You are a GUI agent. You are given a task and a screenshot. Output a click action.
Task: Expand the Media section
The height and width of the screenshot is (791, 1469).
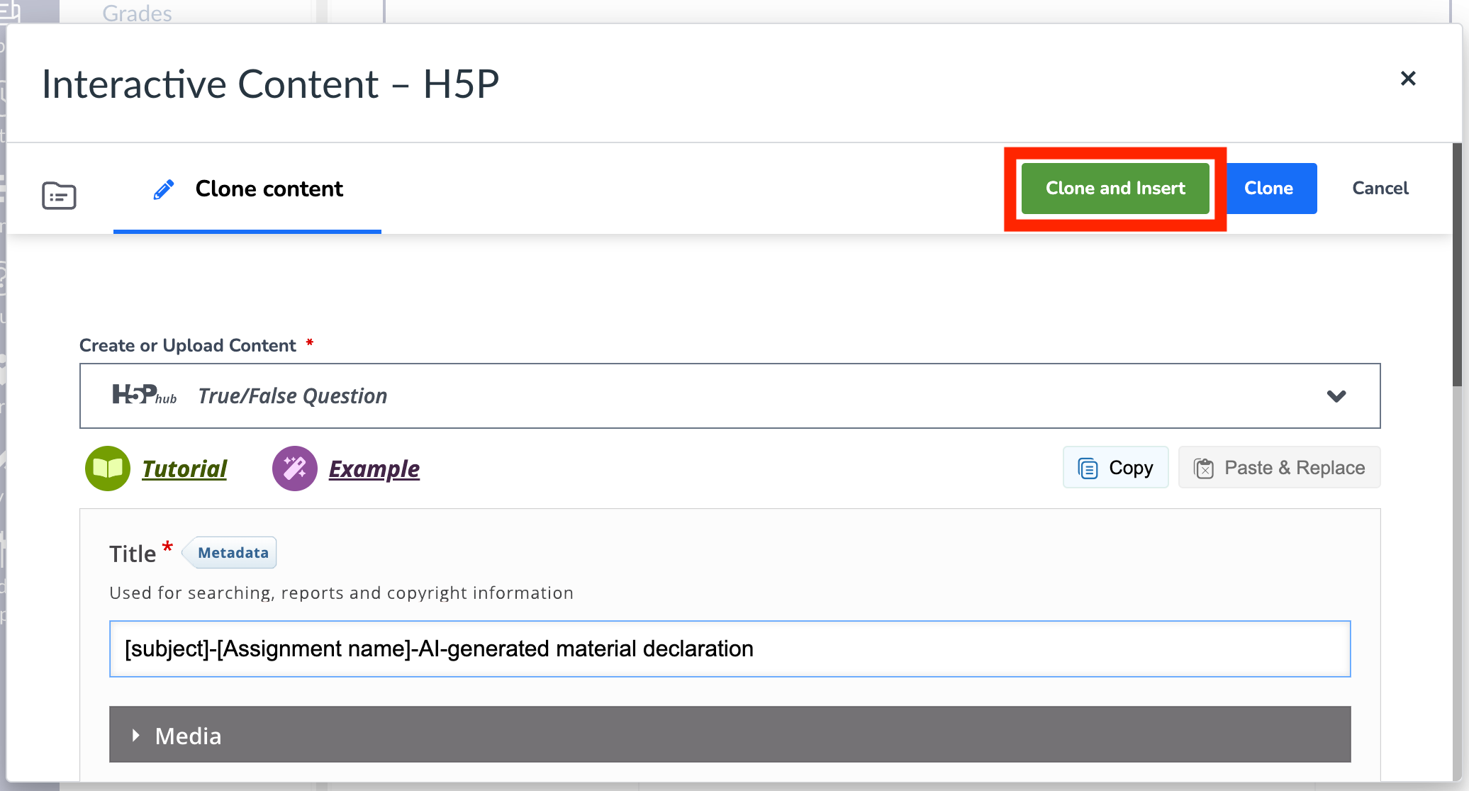[730, 735]
